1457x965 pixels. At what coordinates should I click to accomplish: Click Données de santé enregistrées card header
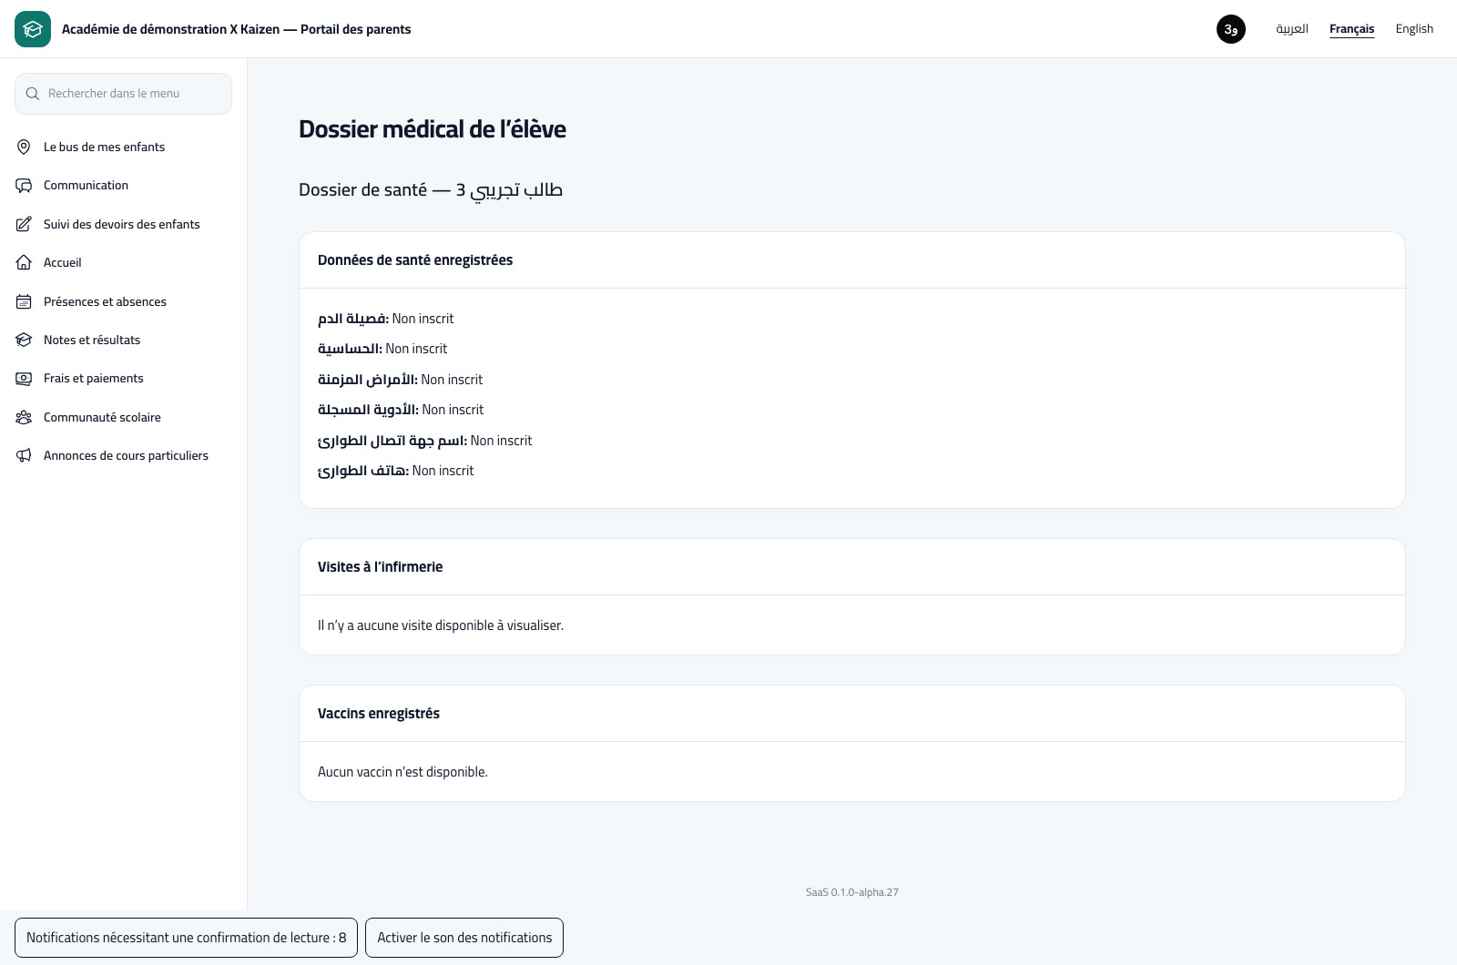pos(852,260)
